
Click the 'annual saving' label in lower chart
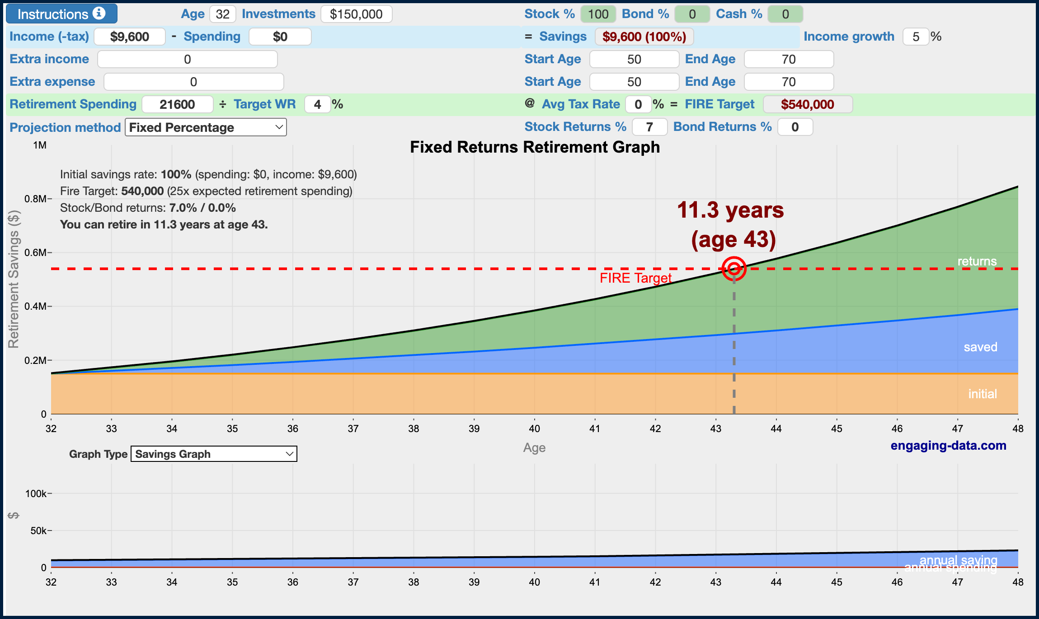point(958,559)
